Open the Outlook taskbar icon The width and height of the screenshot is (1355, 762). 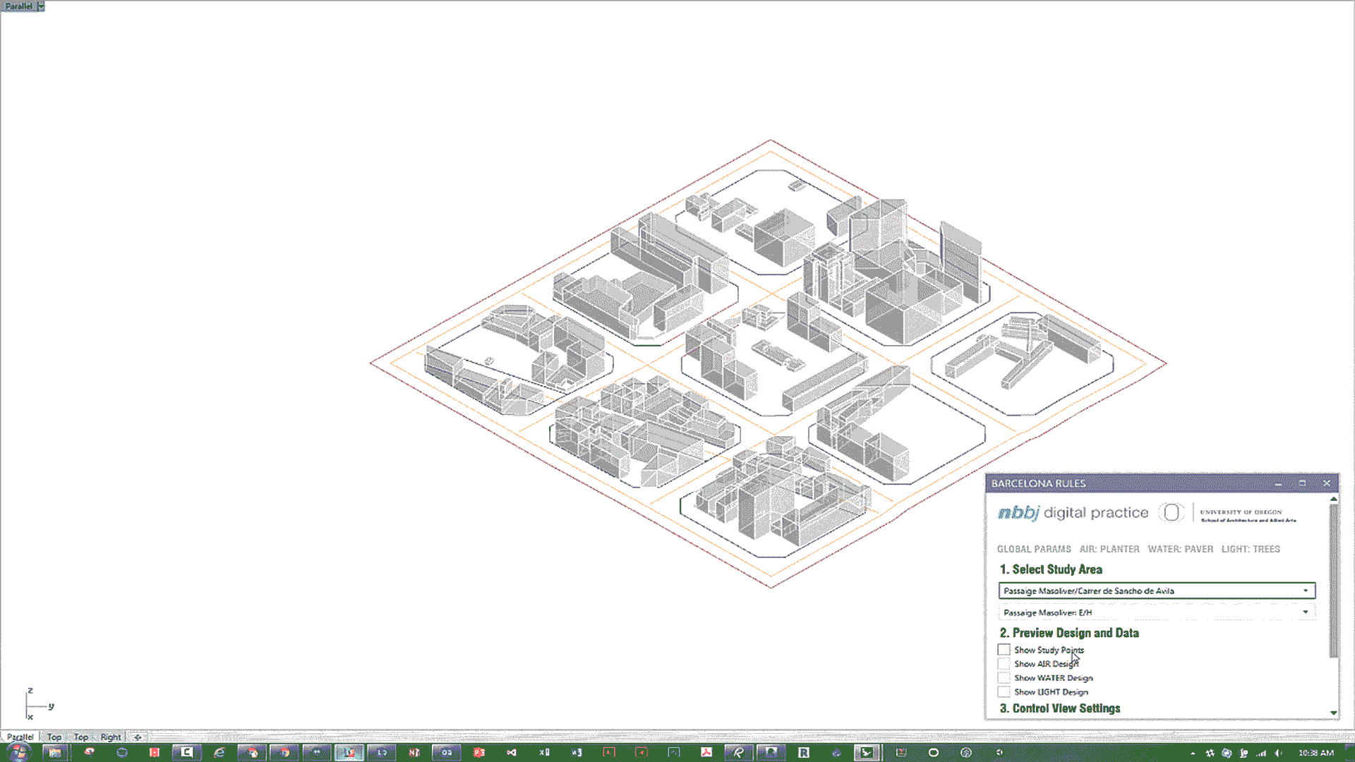[x=447, y=752]
